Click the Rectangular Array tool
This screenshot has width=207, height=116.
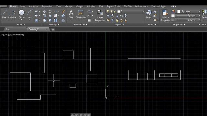(55, 20)
